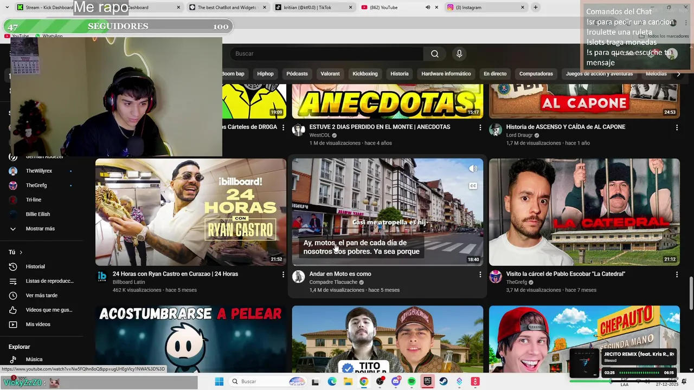
Task: Open the Billie Eilish subscription avatar
Action: point(13,214)
